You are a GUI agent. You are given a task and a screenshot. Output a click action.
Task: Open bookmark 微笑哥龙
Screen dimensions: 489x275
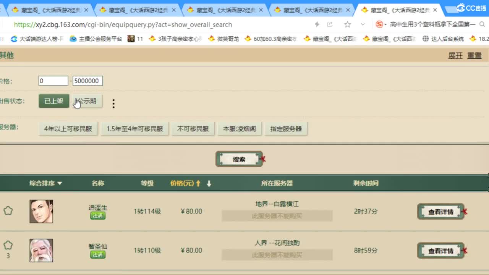coord(223,39)
